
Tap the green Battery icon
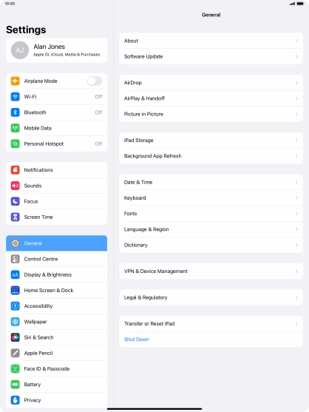click(x=16, y=385)
